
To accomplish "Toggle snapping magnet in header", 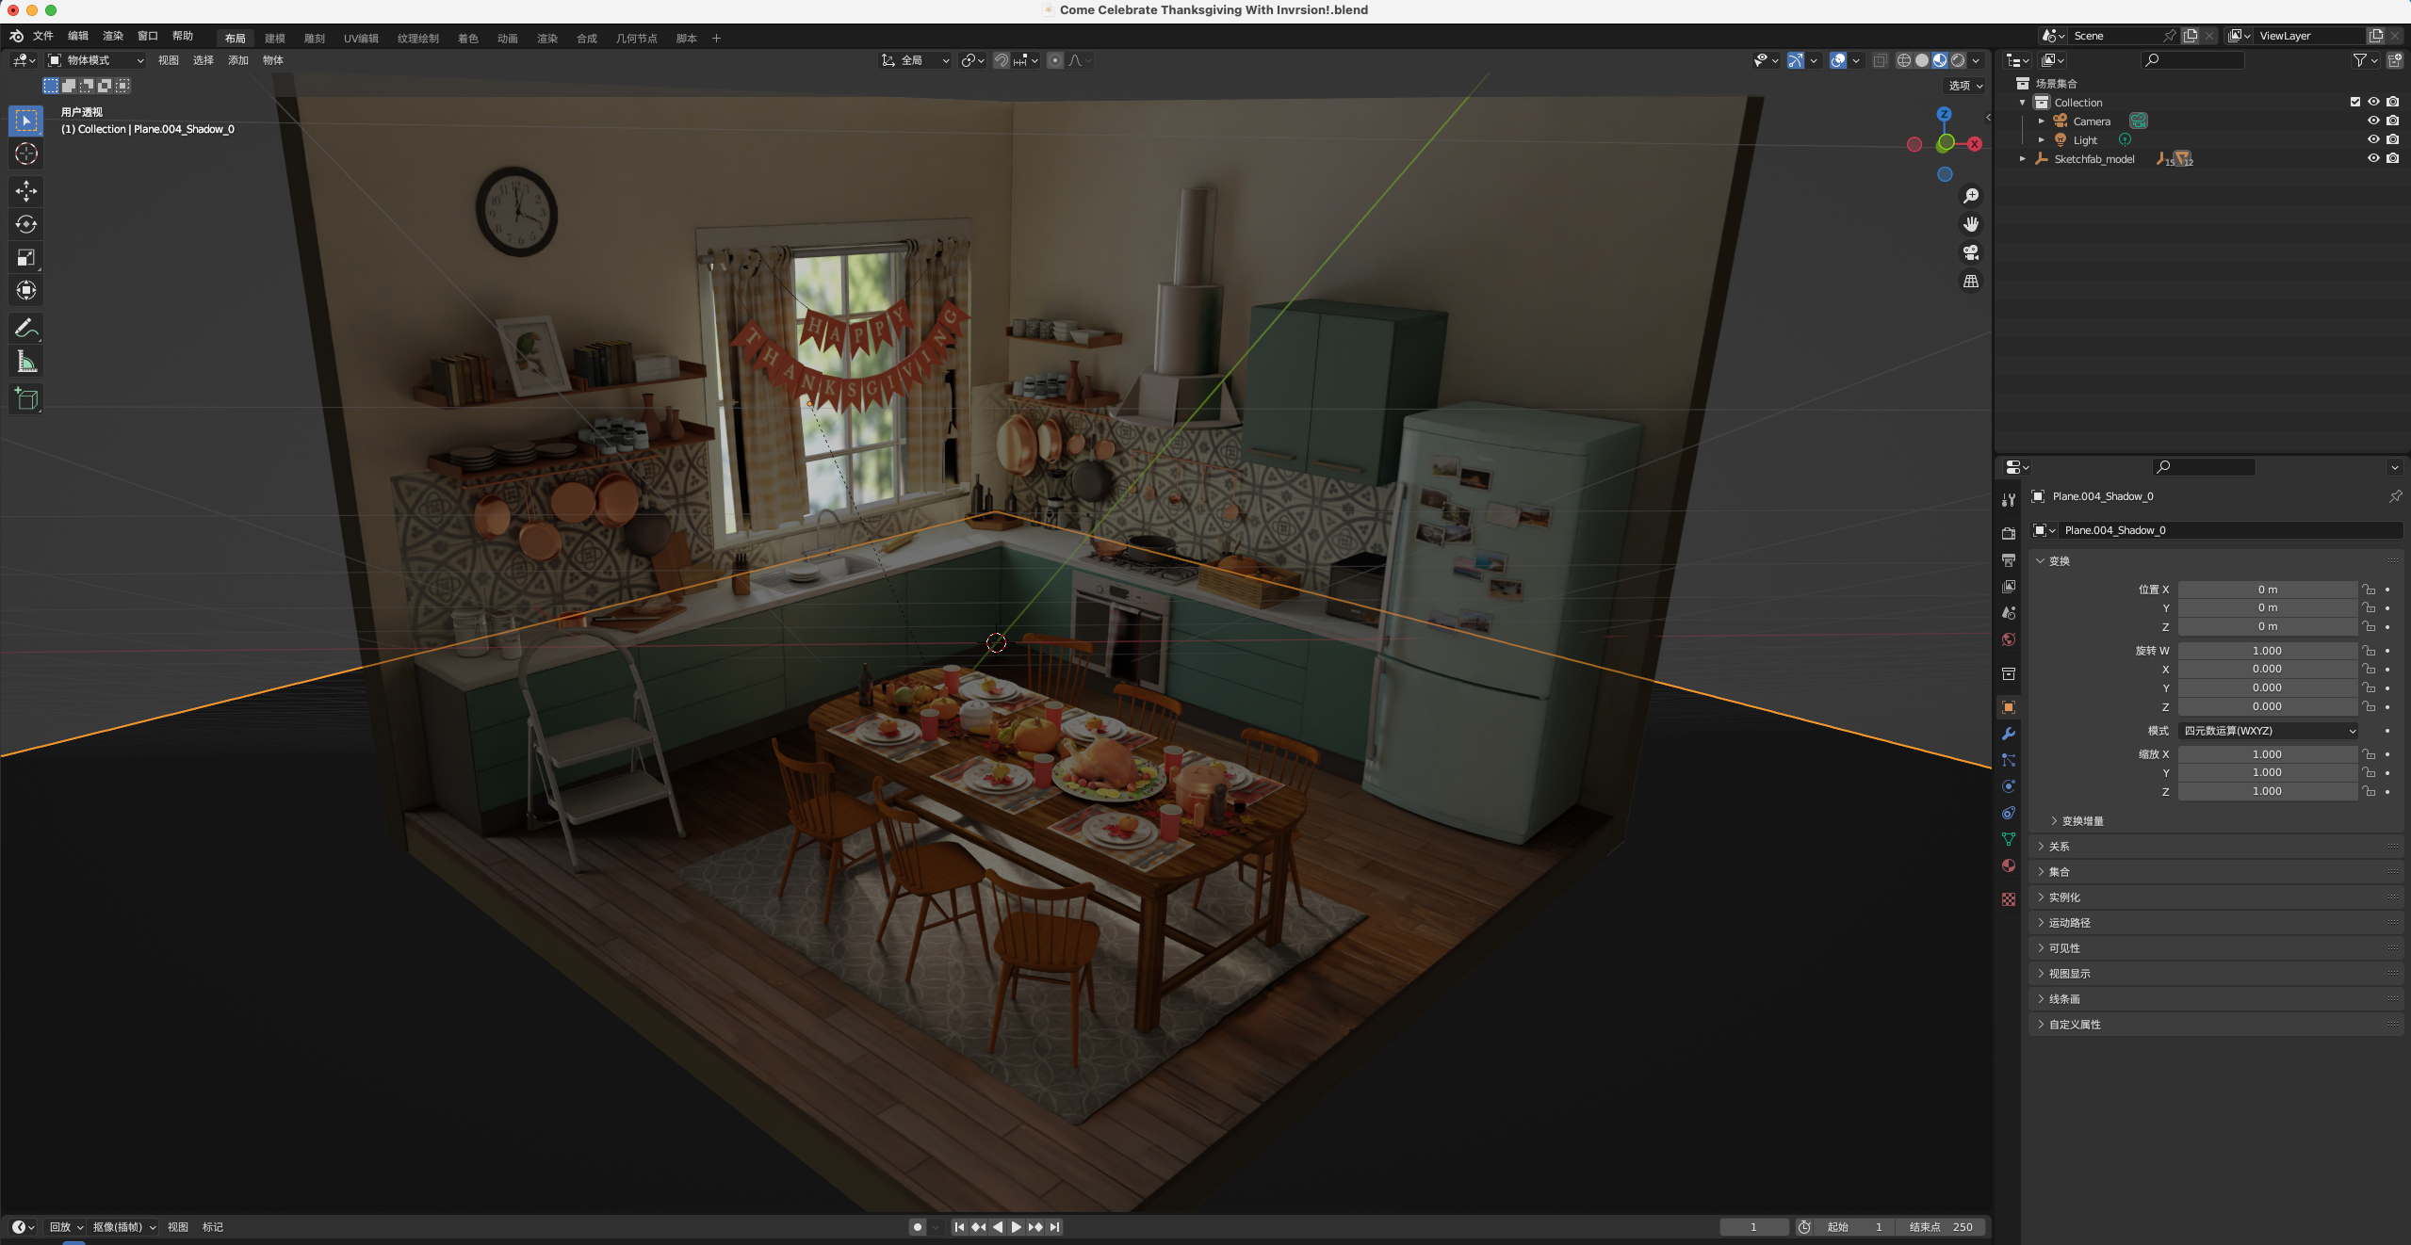I will (x=1002, y=60).
